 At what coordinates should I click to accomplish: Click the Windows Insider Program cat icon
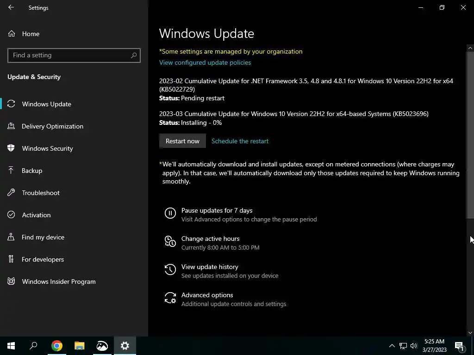11,282
